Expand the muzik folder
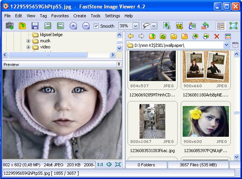Screen dimensions: 242x179 28,41
